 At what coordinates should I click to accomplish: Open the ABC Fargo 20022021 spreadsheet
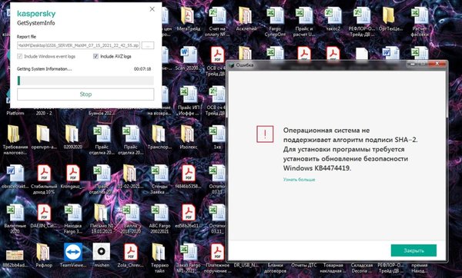pos(159,213)
